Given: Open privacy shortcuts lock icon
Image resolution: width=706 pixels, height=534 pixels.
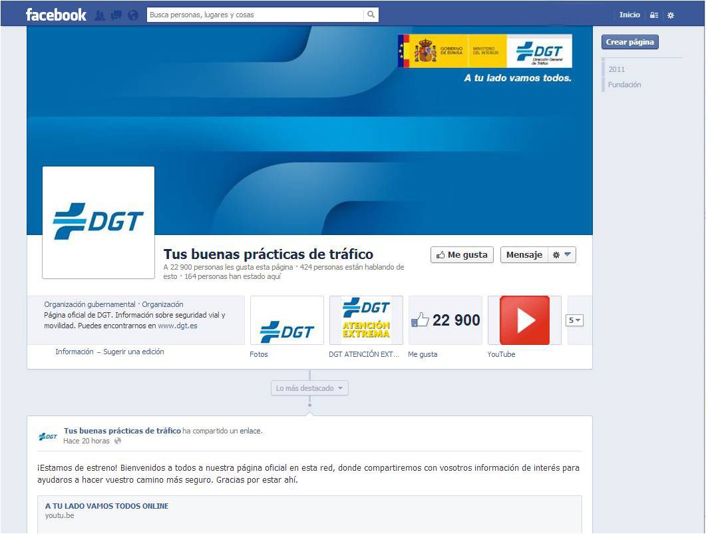Looking at the screenshot, I should (654, 15).
